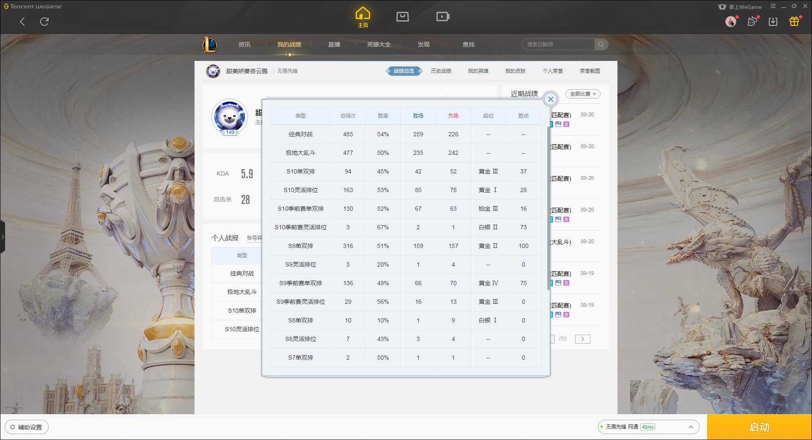Select the 战绩总览 sub-tab
The width and height of the screenshot is (812, 440).
click(x=404, y=71)
